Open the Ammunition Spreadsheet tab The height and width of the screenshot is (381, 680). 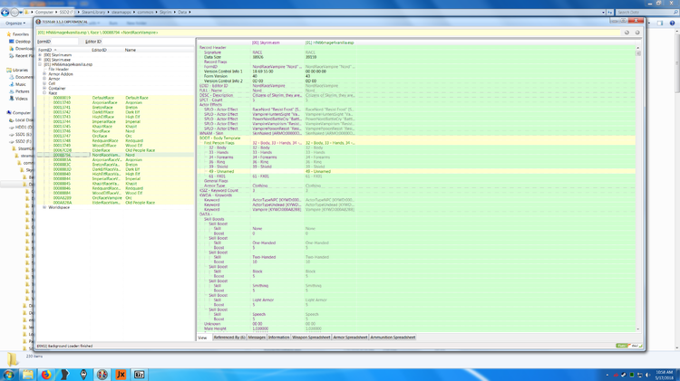(x=393, y=338)
